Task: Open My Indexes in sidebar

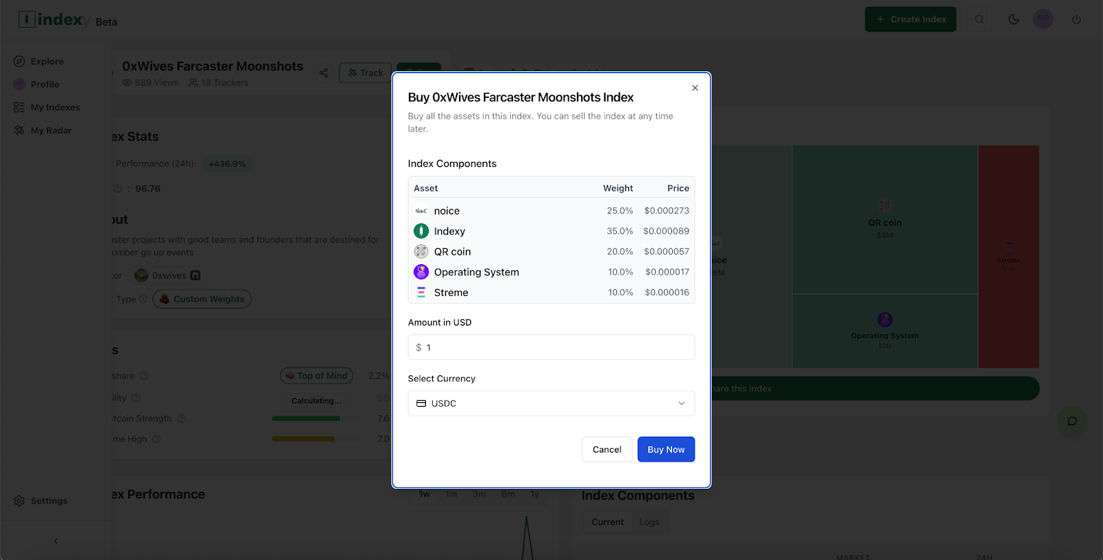Action: click(x=55, y=108)
